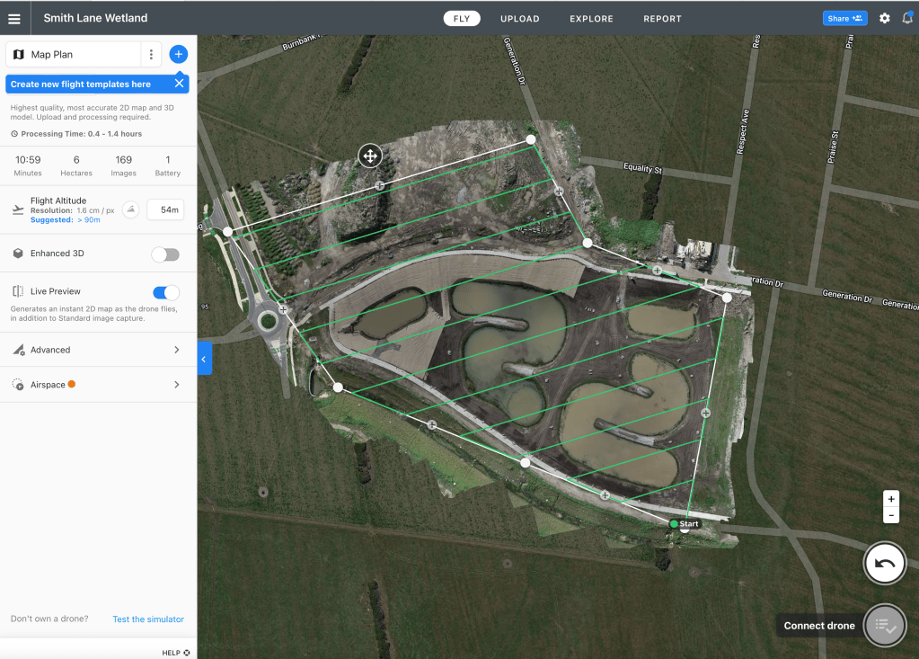The height and width of the screenshot is (659, 919).
Task: Dismiss the flight templates tooltip
Action: click(x=179, y=84)
